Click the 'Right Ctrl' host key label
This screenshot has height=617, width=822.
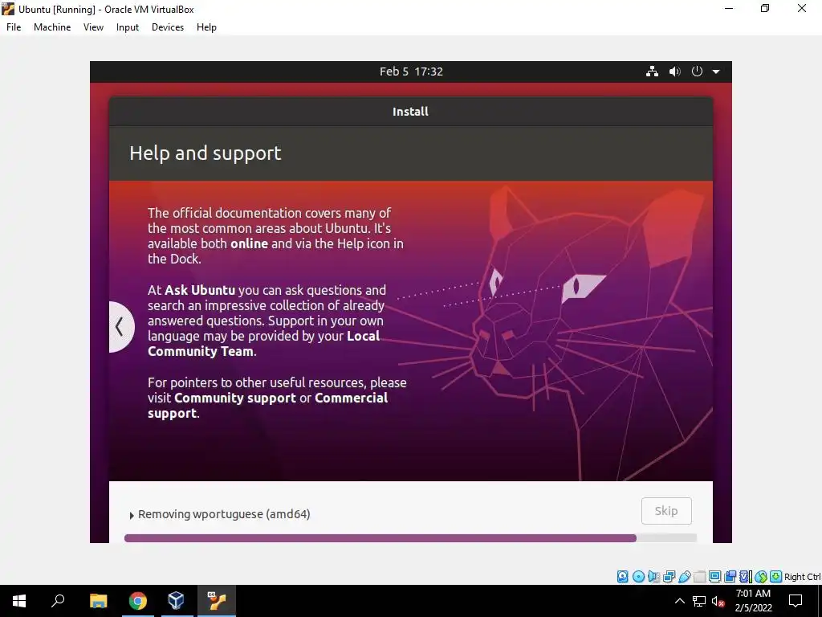[802, 577]
